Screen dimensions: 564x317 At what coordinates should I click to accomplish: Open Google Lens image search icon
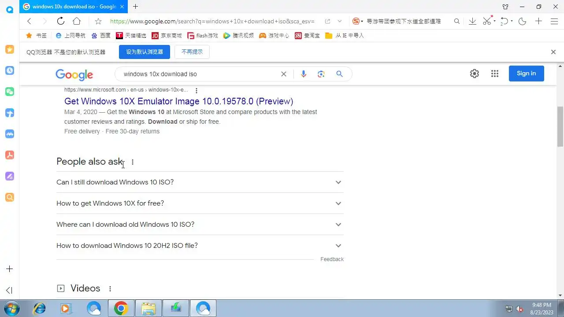click(x=321, y=74)
